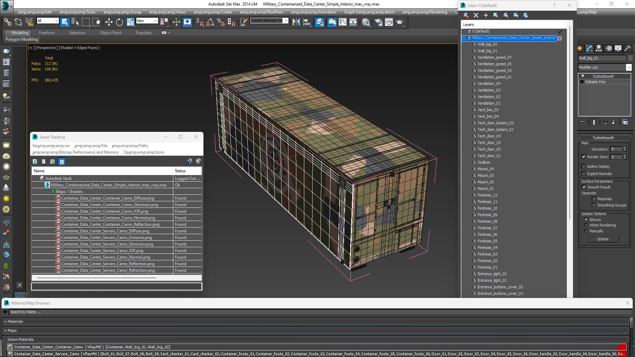
Task: Click the Polygon Modeling panel button
Action: (22, 39)
